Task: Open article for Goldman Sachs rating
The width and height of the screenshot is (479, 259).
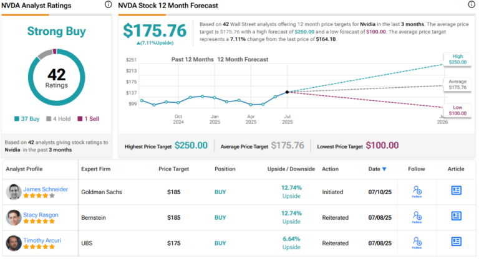Action: [x=456, y=191]
